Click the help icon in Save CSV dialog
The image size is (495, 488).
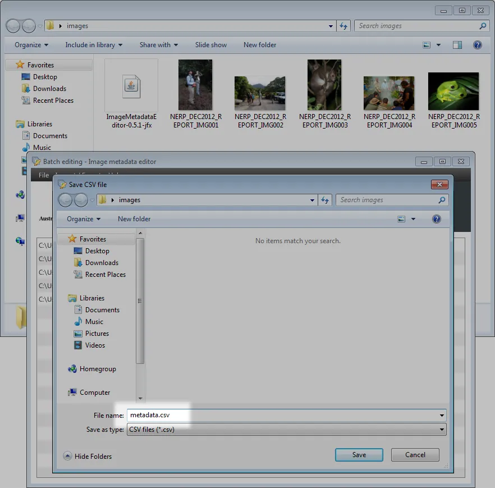click(437, 219)
